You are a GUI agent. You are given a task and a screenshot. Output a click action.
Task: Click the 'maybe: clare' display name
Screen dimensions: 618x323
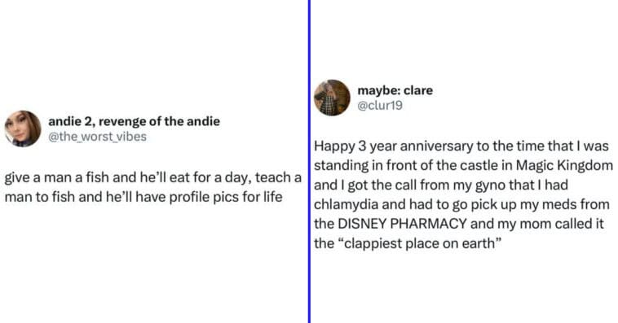point(395,90)
